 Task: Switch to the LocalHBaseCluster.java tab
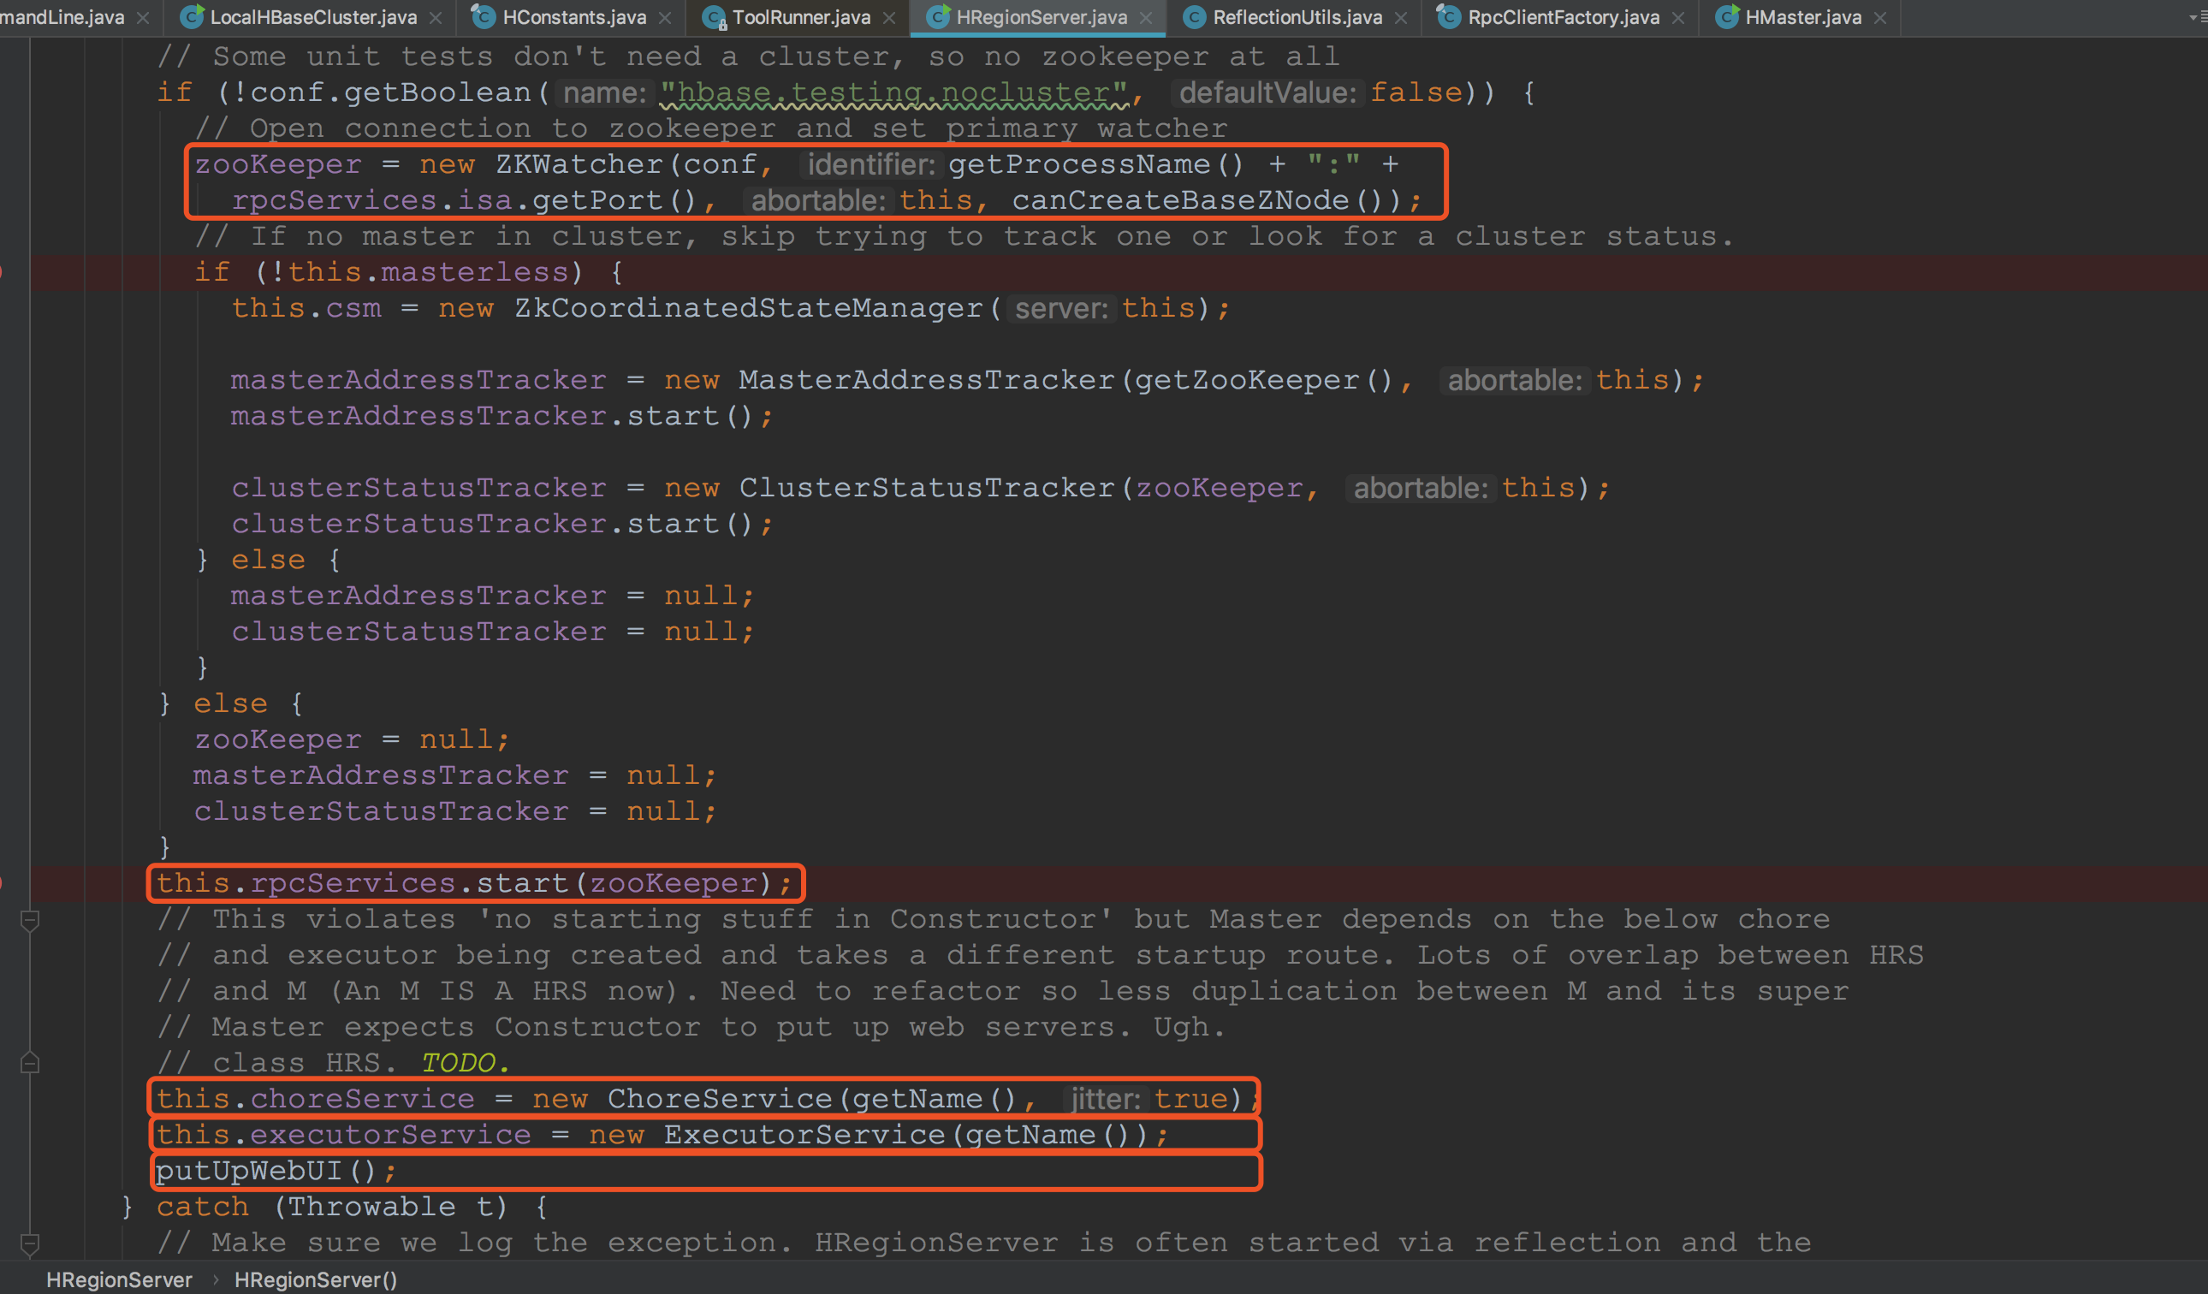313,16
